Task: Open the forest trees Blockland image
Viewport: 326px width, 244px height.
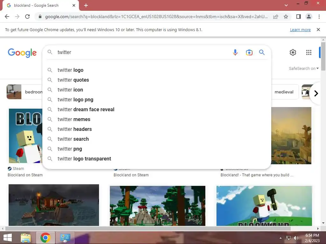Action: 157,206
